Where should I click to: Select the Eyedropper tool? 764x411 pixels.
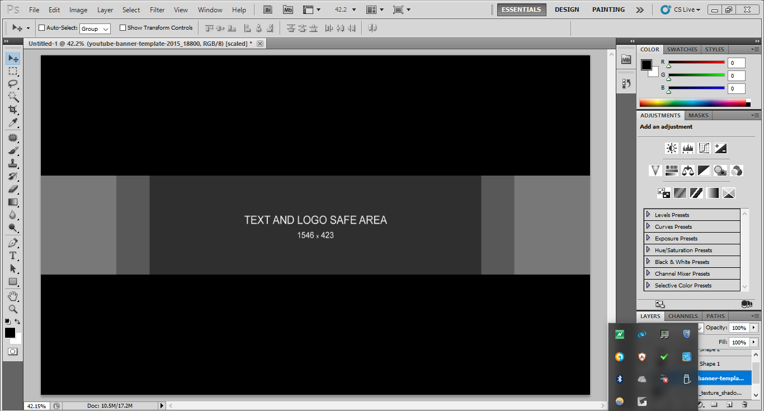[13, 122]
